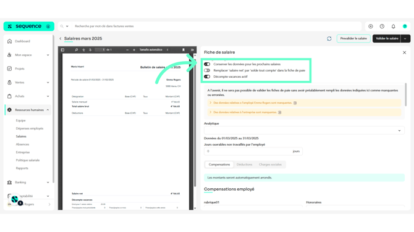This screenshot has height=232, width=414.
Task: Open the Dashboard home icon
Action: pos(9,41)
